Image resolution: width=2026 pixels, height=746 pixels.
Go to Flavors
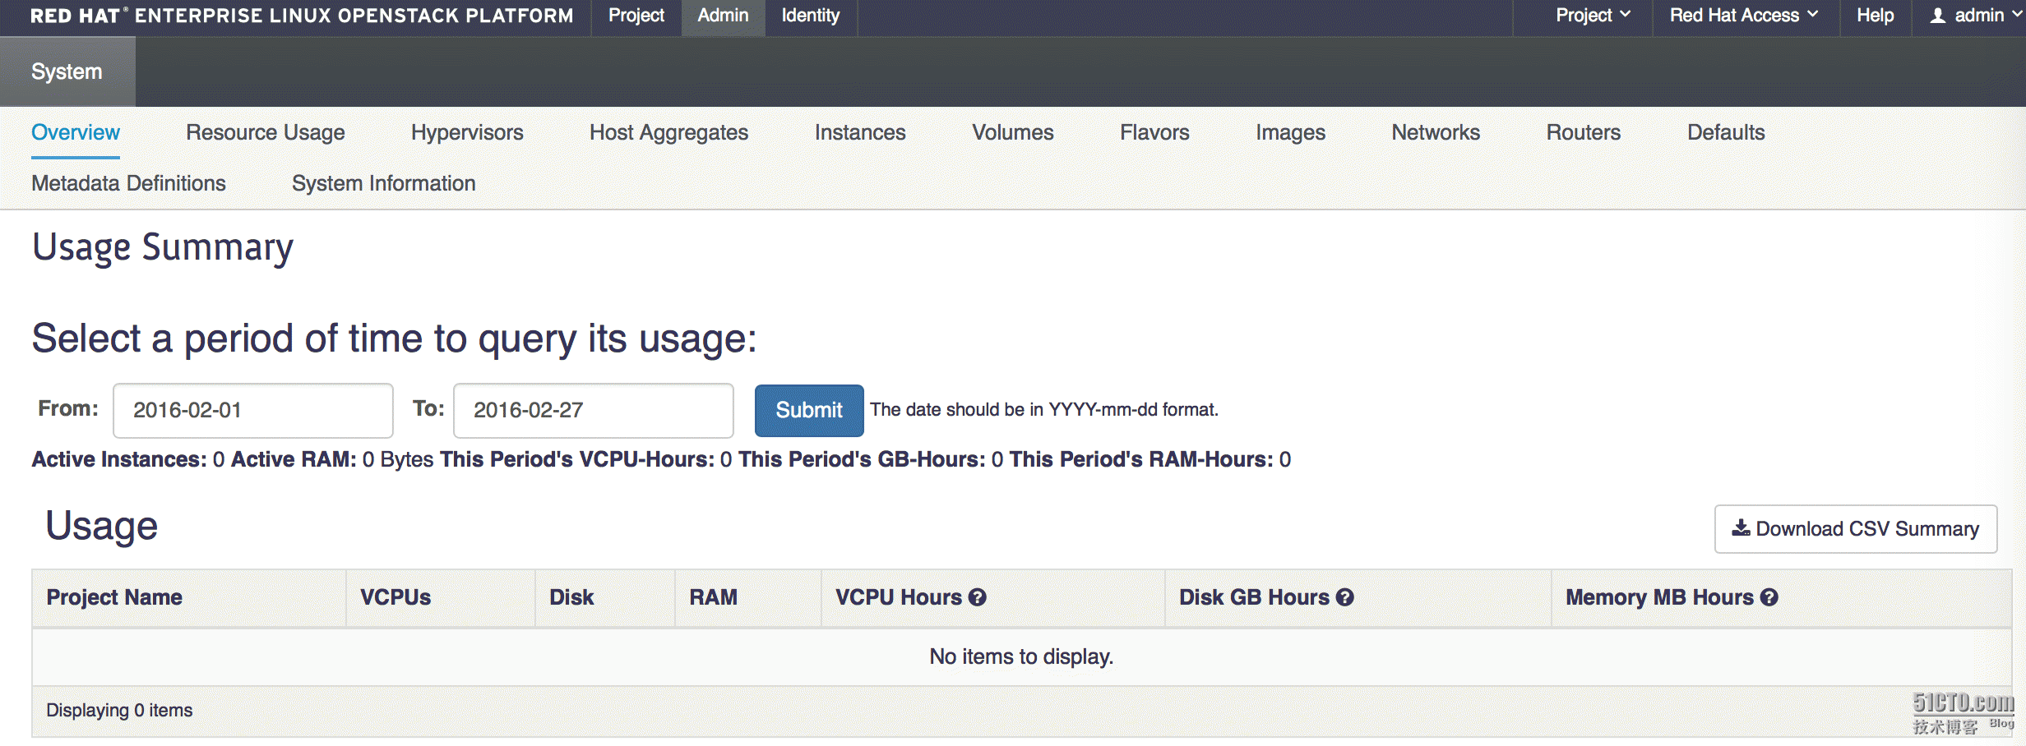(1154, 132)
